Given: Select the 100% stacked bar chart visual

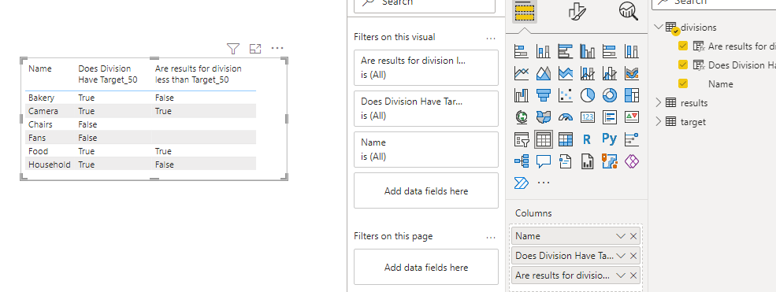Looking at the screenshot, I should pos(609,51).
